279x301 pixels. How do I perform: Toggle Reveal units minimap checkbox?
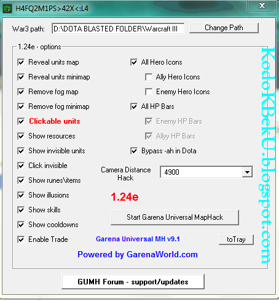(21, 77)
